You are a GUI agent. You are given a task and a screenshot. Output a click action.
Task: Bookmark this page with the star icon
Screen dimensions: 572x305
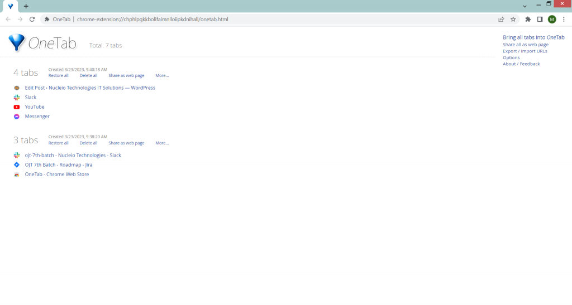[513, 20]
